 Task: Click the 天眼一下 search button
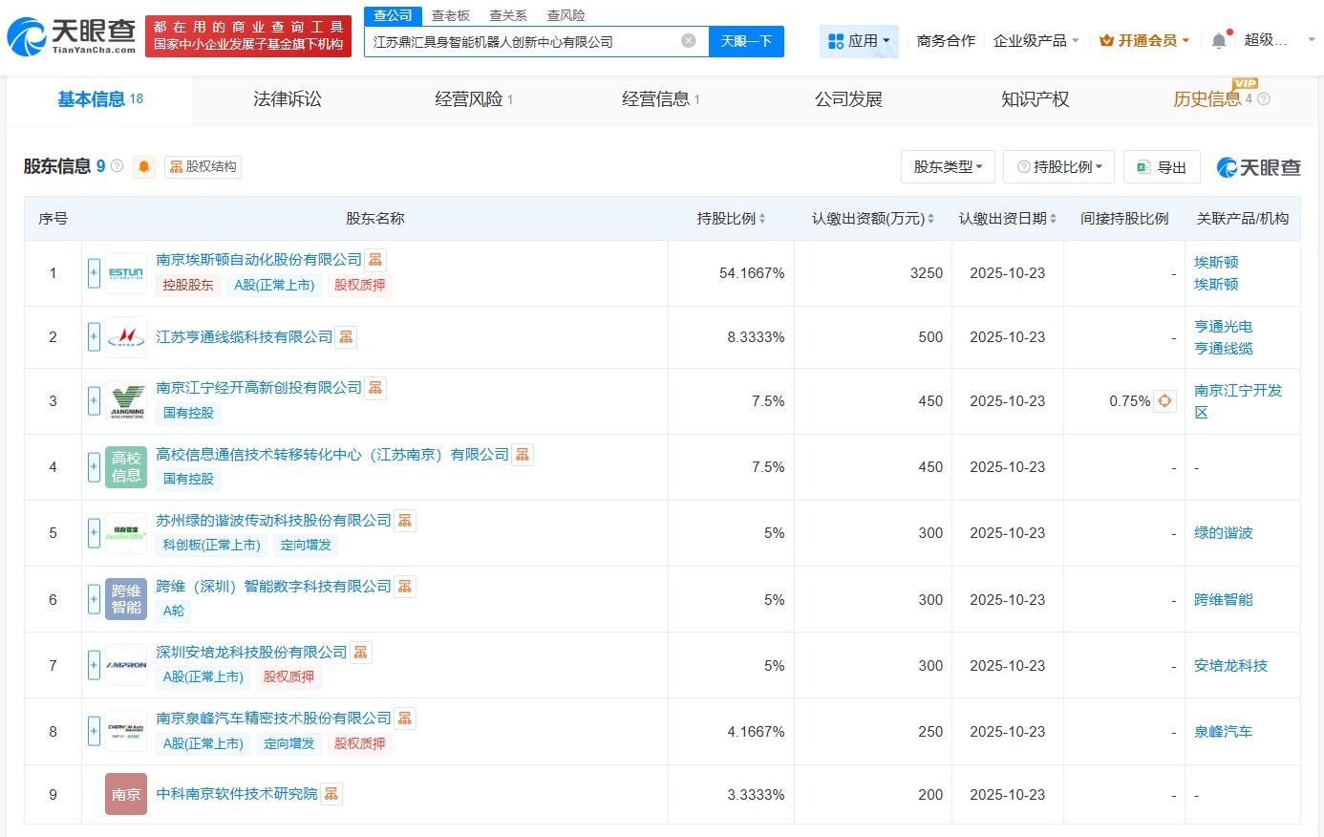click(746, 40)
